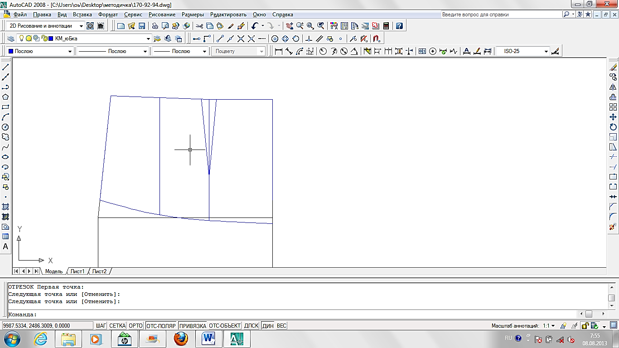Screen dimensions: 619x348
Task: Open the Файл menu
Action: [x=20, y=14]
